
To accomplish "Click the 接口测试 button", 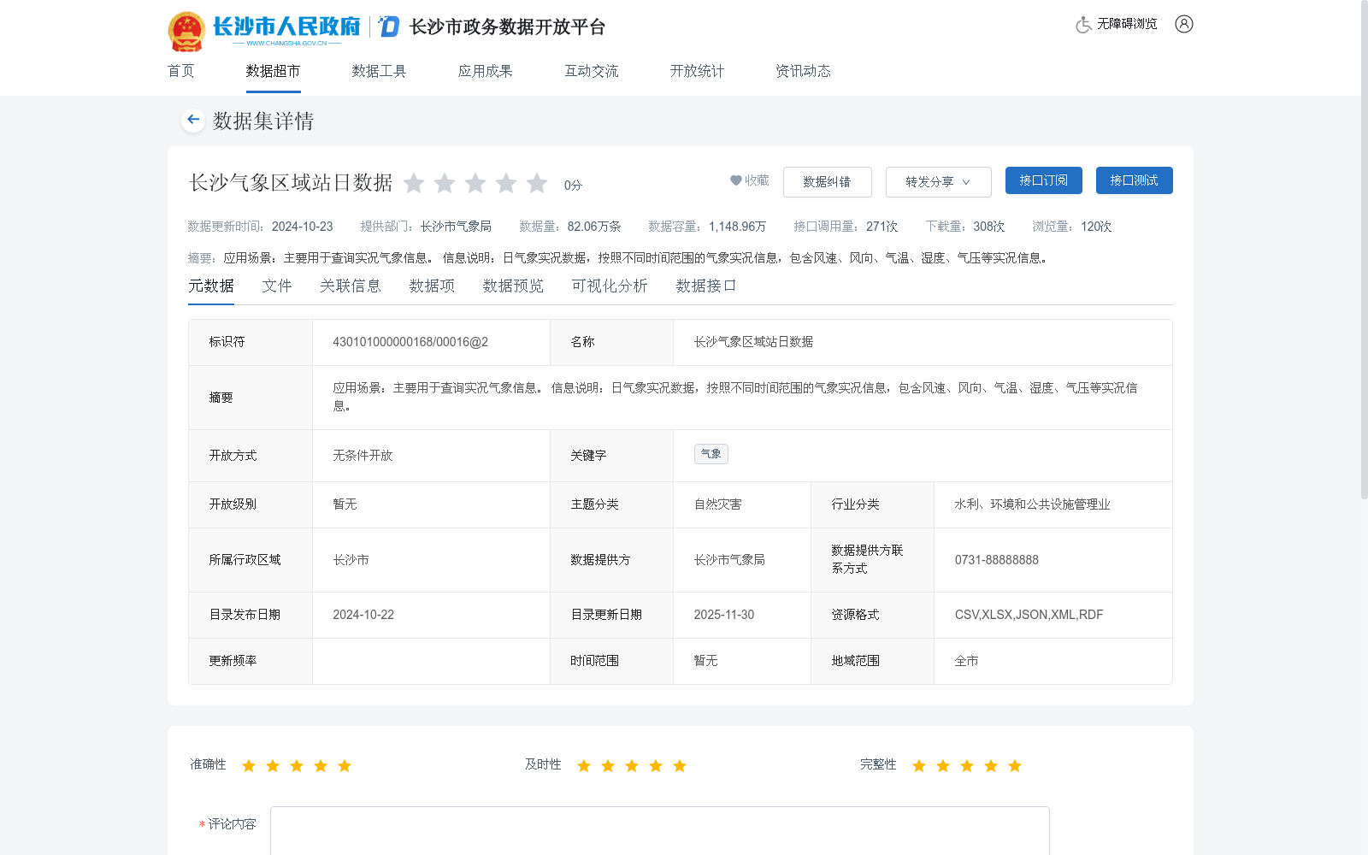I will [x=1134, y=180].
